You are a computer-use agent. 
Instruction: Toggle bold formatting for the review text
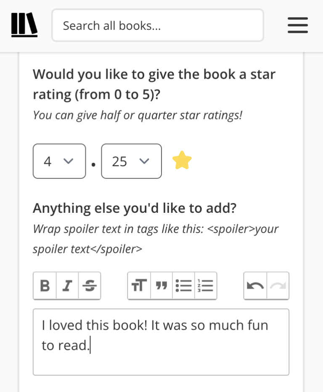[x=45, y=286]
